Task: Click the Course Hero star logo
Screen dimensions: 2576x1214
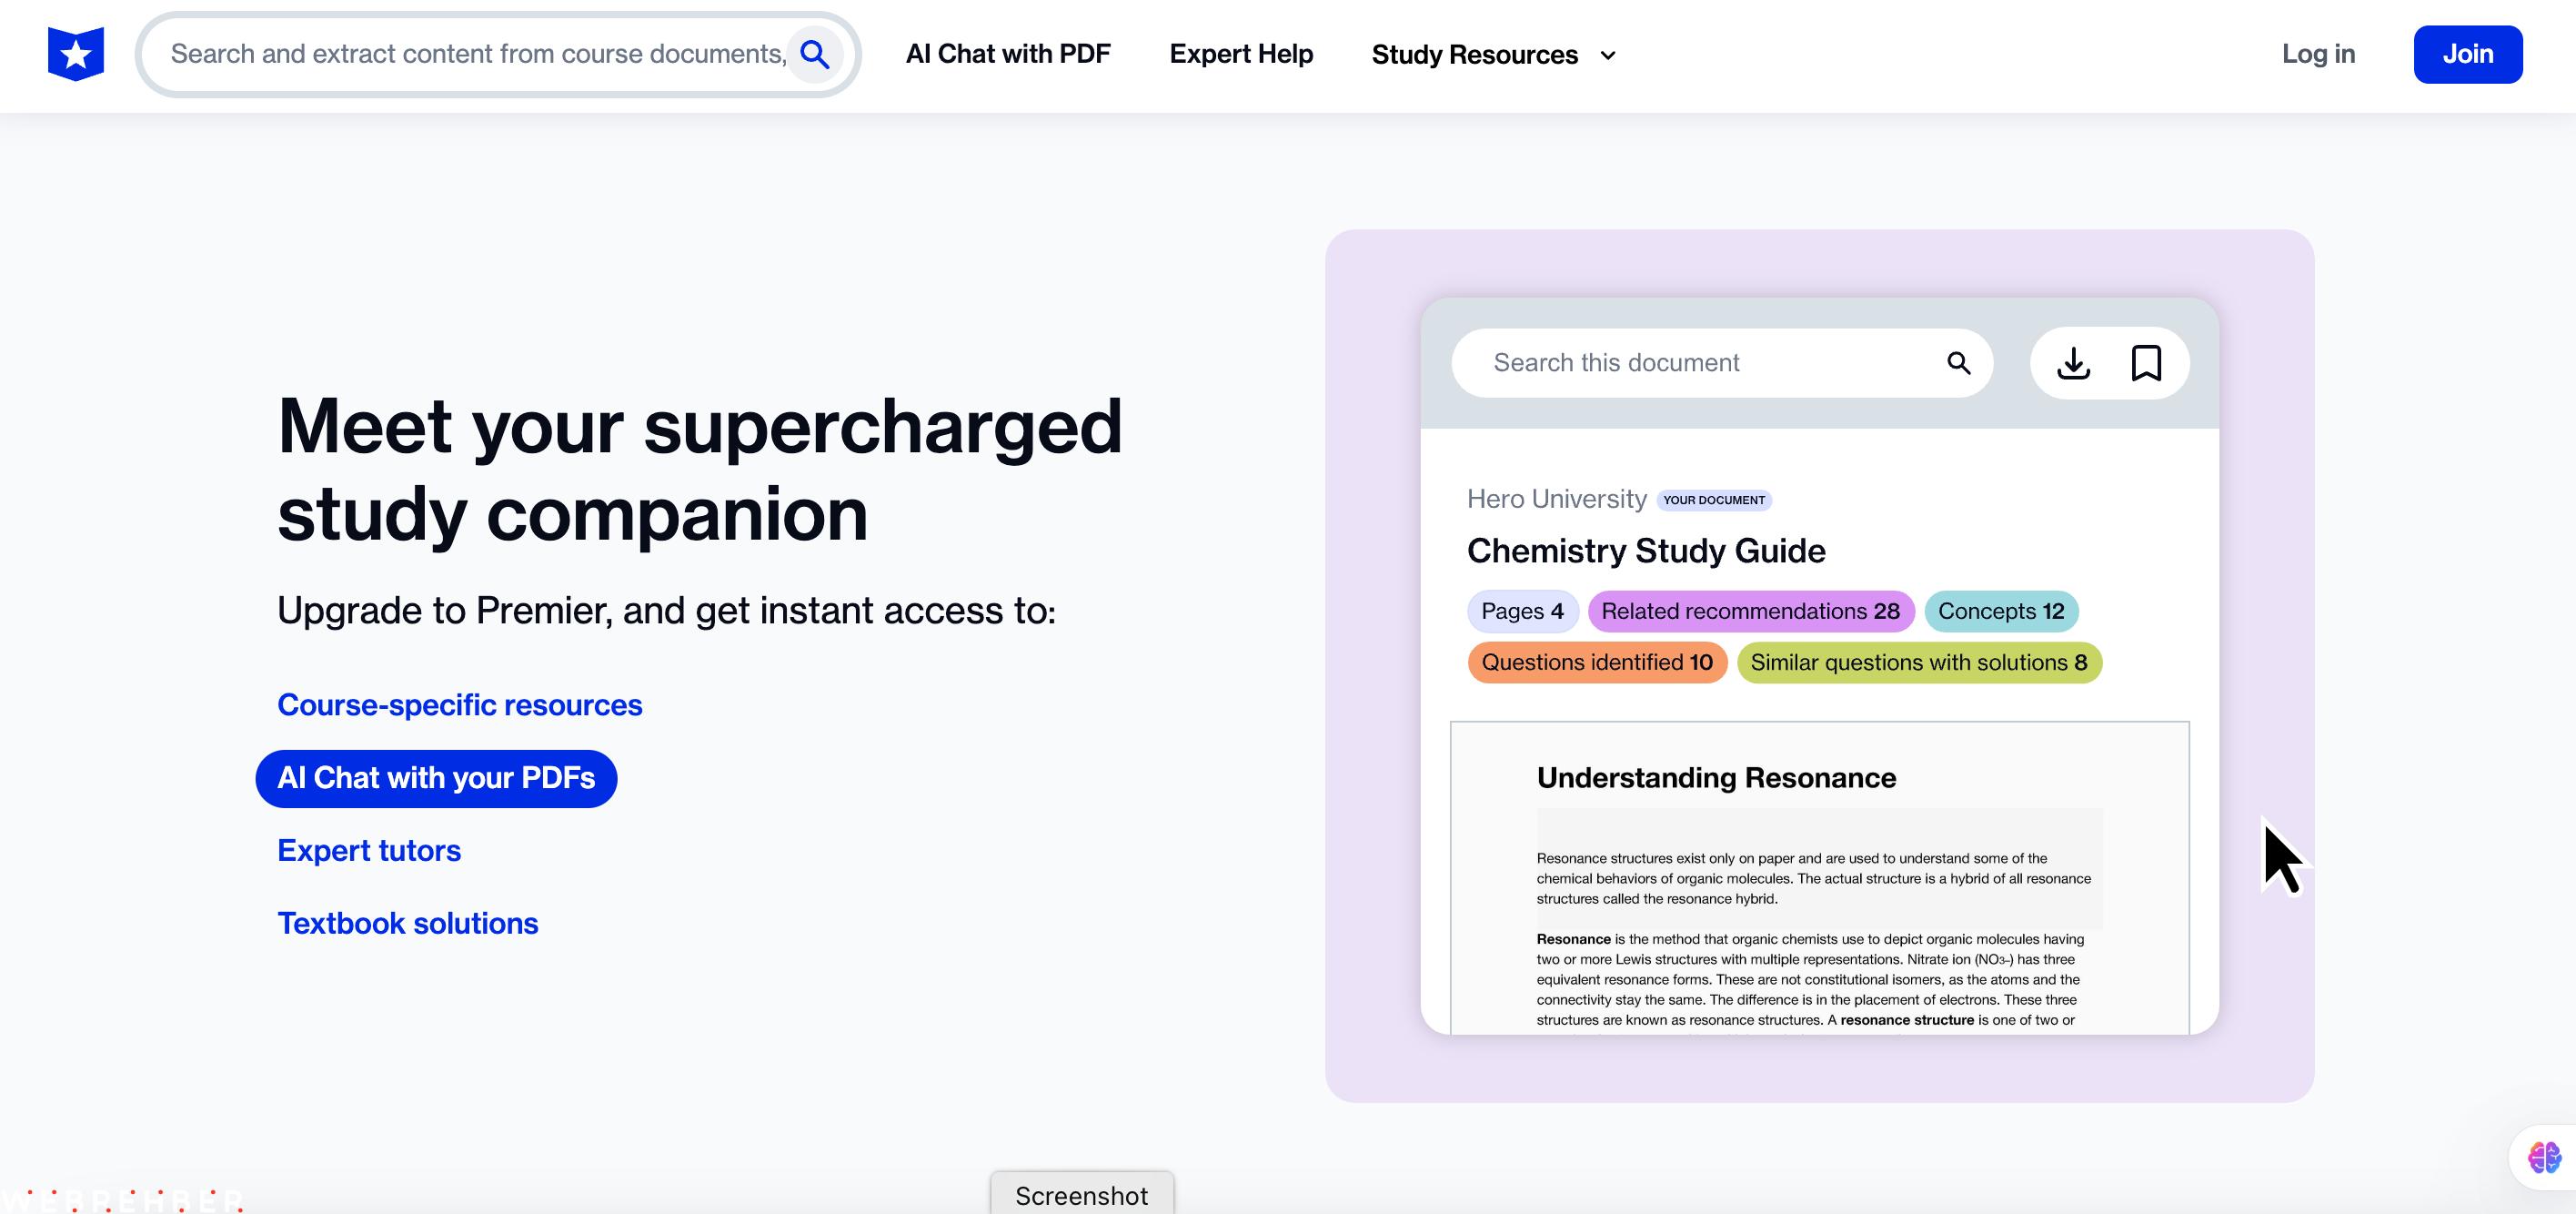Action: click(x=76, y=54)
